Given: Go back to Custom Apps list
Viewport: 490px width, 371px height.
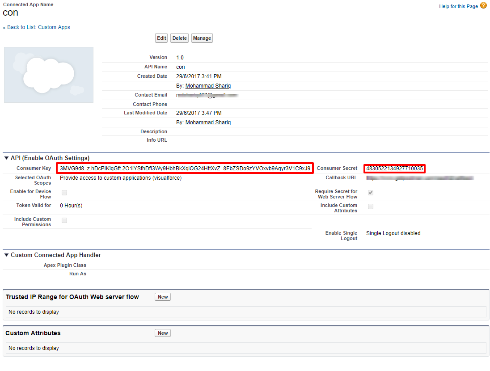Looking at the screenshot, I should pos(38,27).
